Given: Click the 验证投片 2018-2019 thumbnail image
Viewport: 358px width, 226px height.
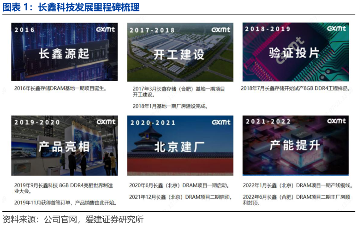Looking at the screenshot, I should pyautogui.click(x=296, y=52).
